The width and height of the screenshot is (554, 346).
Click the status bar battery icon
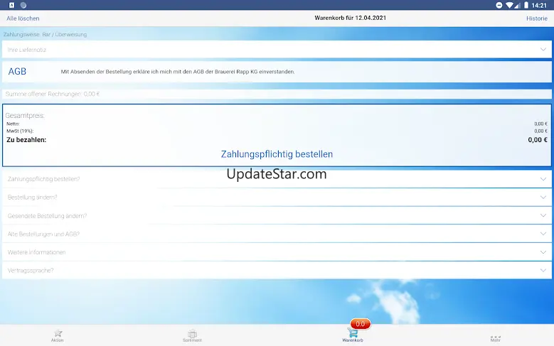pyautogui.click(x=526, y=5)
